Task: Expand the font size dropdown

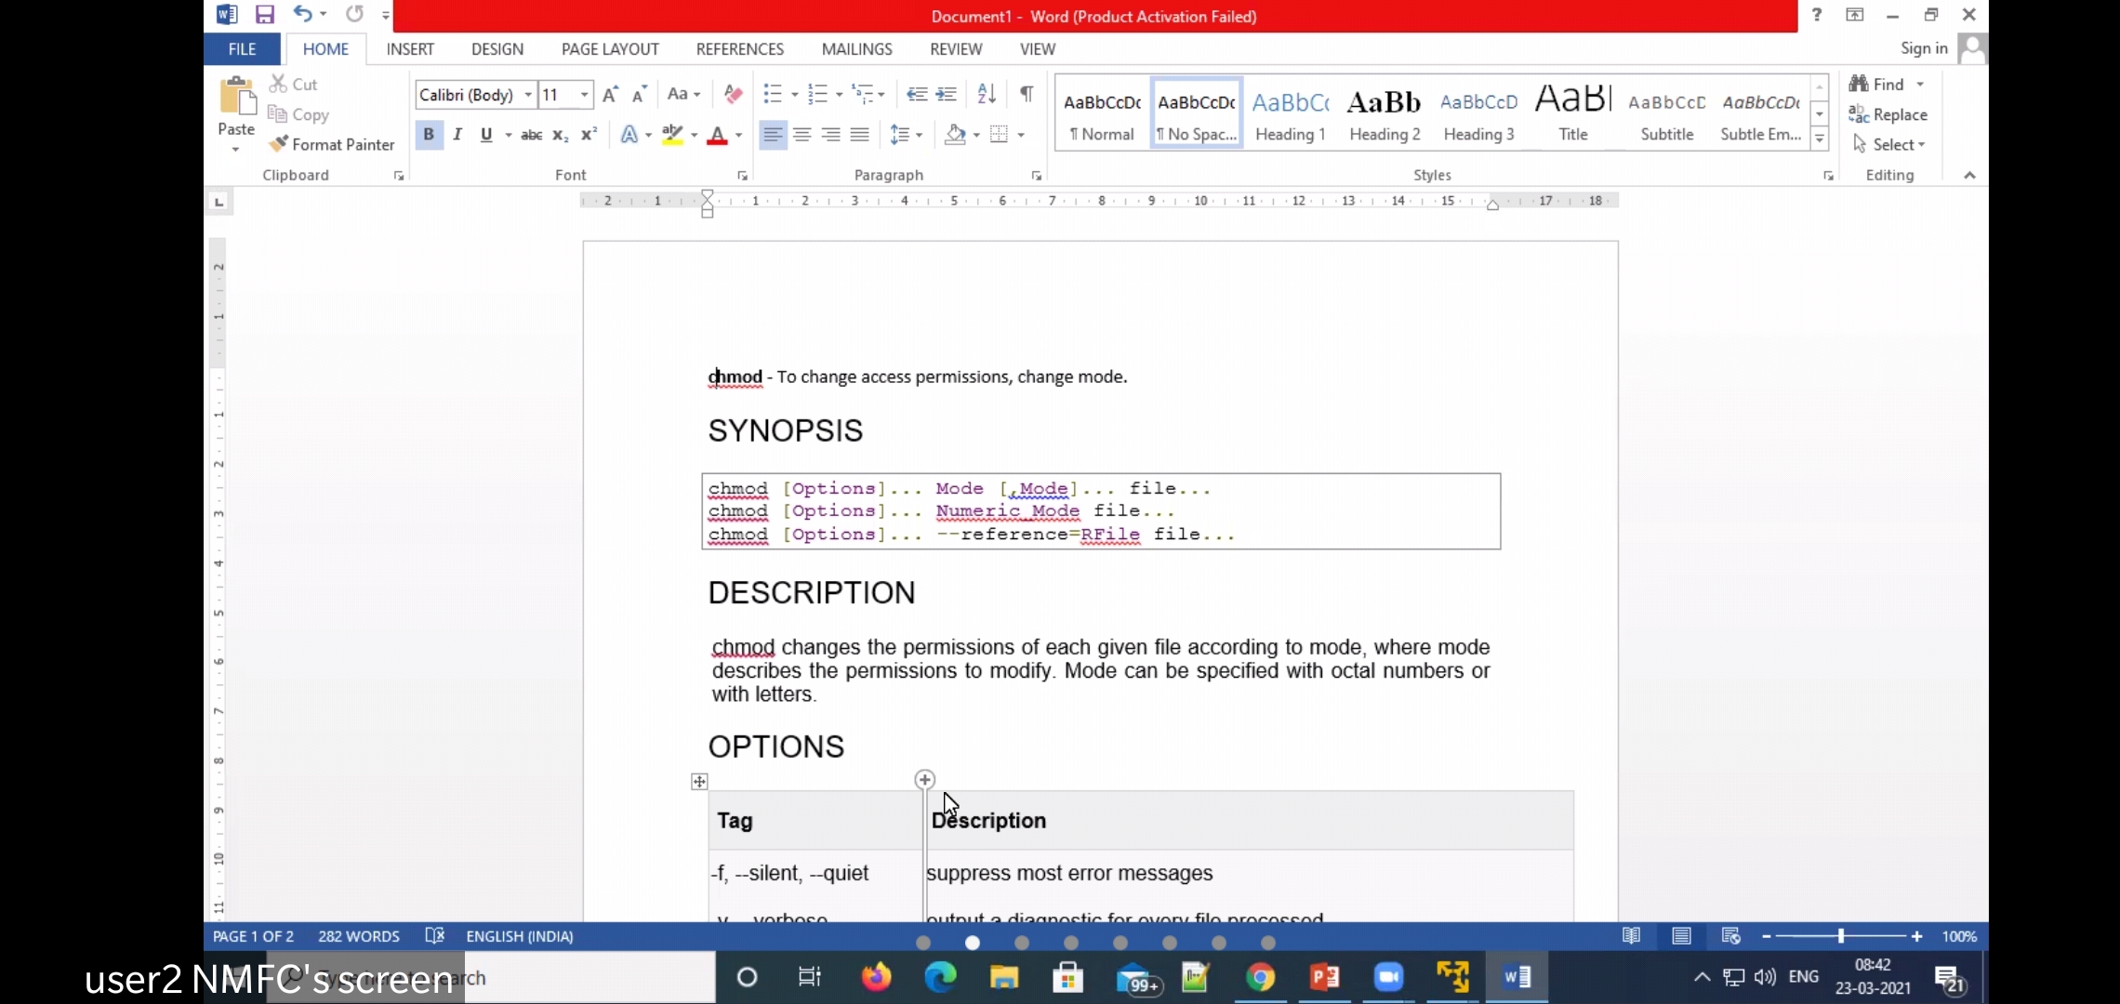Action: [585, 95]
